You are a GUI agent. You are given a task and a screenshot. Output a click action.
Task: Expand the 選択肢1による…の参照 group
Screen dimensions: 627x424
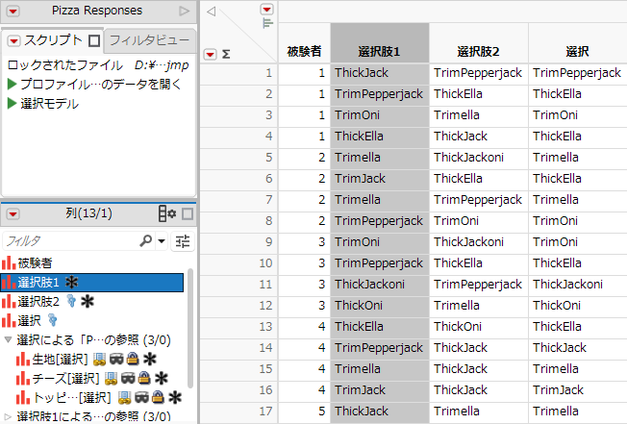click(x=8, y=416)
